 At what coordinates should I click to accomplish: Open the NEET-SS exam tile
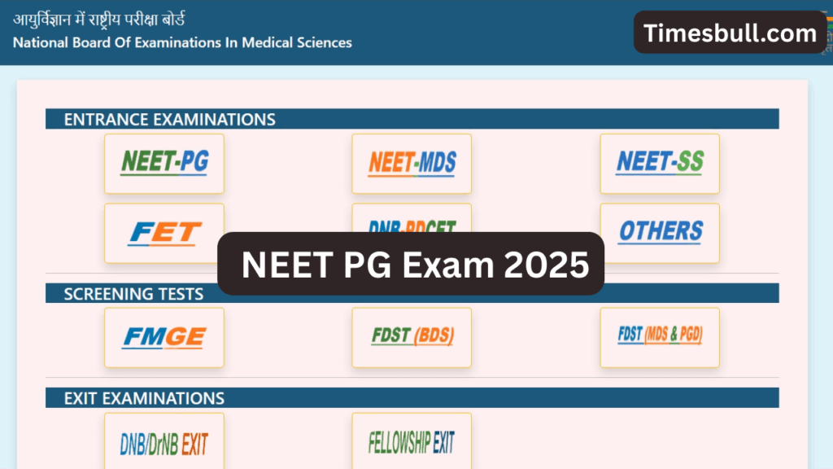660,164
